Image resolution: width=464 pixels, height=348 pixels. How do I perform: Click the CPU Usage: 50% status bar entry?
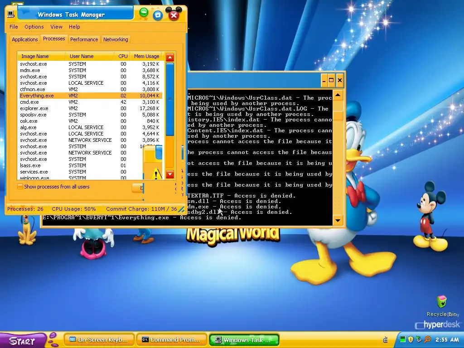[x=74, y=209]
